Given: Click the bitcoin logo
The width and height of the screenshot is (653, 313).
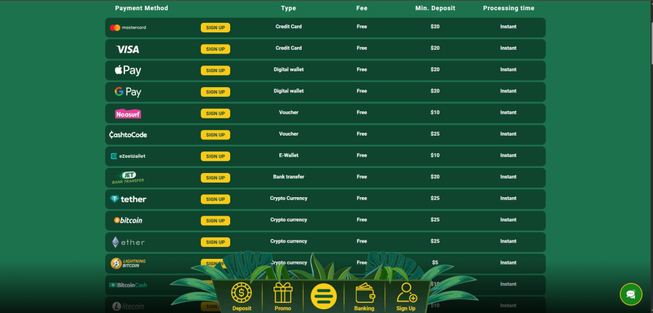Looking at the screenshot, I should pos(128,220).
